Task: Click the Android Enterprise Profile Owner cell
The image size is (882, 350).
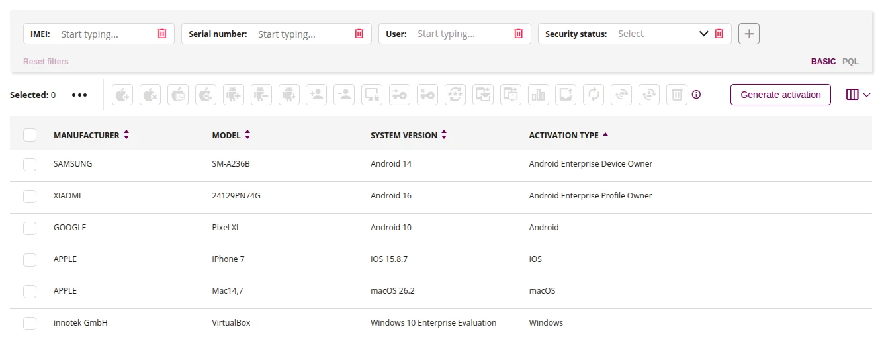Action: click(590, 196)
